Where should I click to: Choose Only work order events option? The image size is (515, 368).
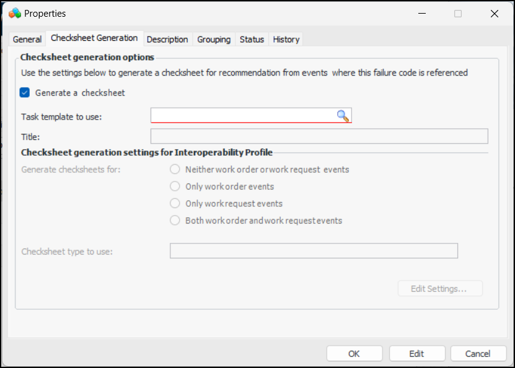(x=175, y=186)
